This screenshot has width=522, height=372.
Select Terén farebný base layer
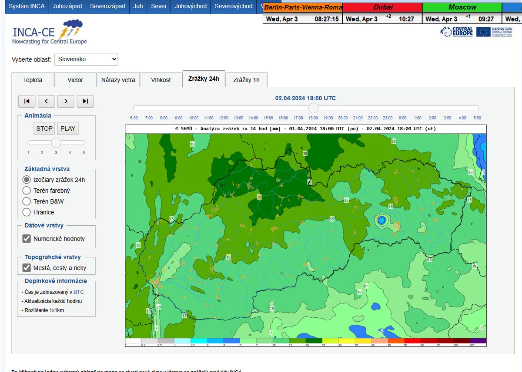pos(27,191)
